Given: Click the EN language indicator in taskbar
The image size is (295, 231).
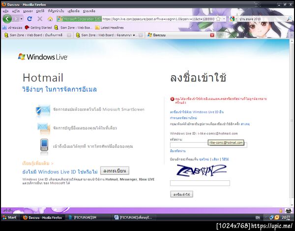Looking at the screenshot, I should pos(258,218).
